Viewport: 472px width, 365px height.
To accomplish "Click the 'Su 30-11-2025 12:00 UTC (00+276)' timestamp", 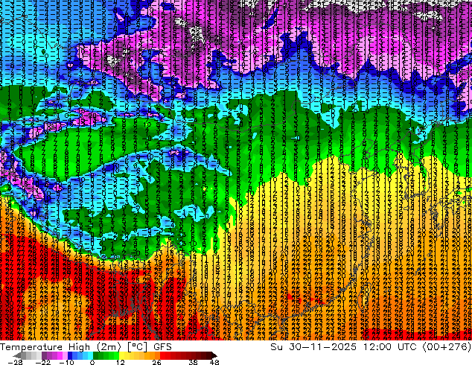I will point(371,347).
